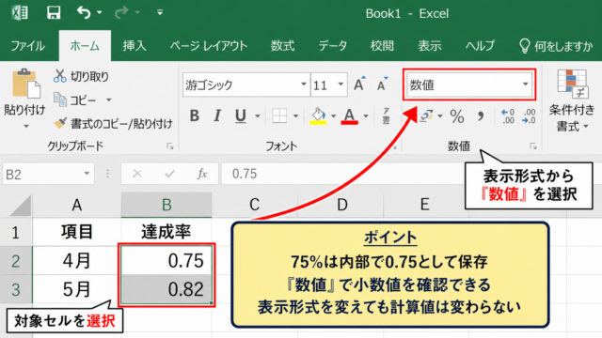Toggle Bold formatting

(x=195, y=115)
